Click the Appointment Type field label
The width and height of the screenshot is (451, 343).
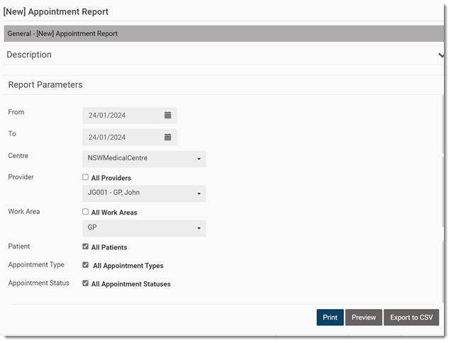[36, 265]
